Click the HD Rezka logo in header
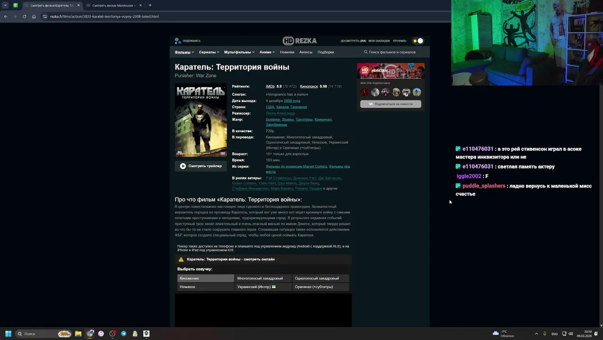Screen dimensions: 603x340 coord(299,41)
